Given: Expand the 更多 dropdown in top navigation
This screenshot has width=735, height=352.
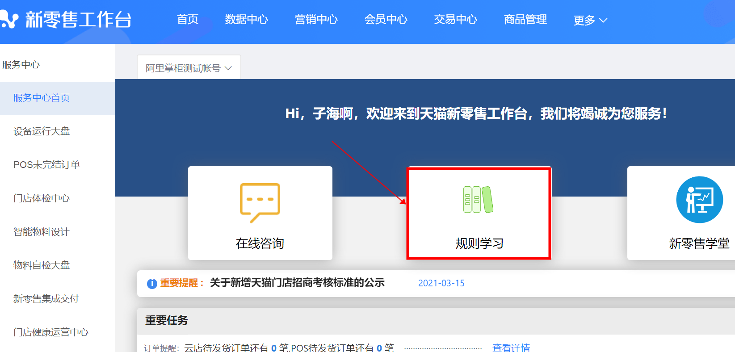Looking at the screenshot, I should (x=590, y=20).
